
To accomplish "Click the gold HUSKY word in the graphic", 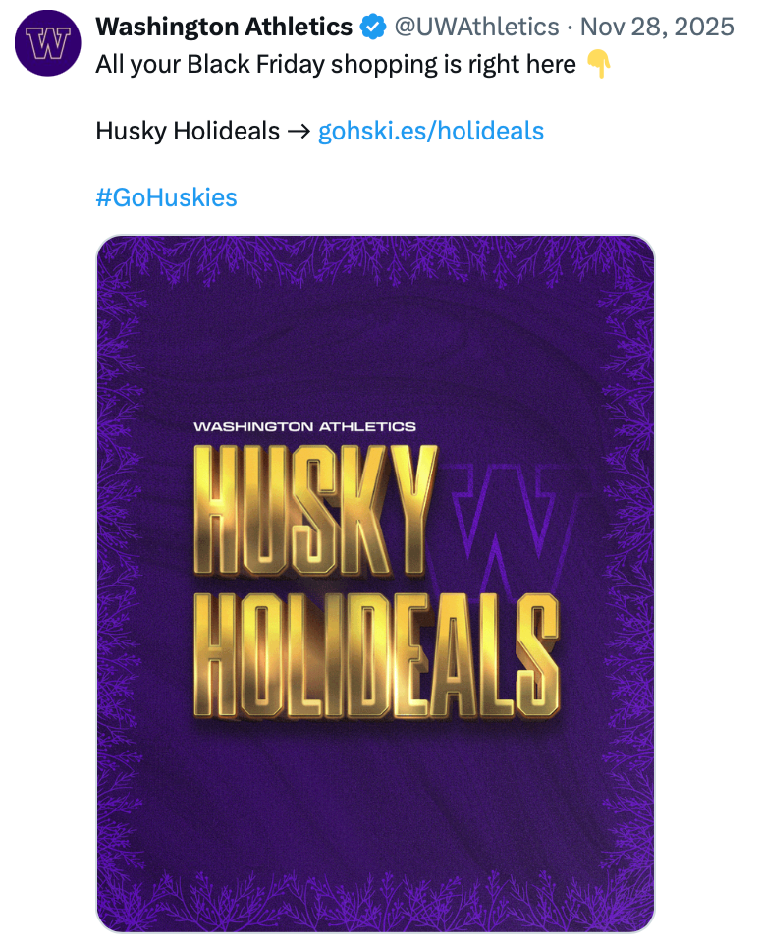I will [315, 511].
